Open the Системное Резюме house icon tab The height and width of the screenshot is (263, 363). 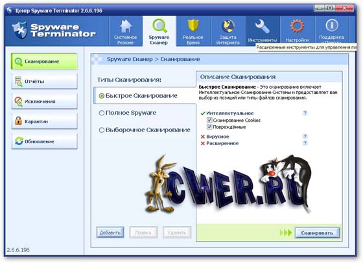coord(126,27)
